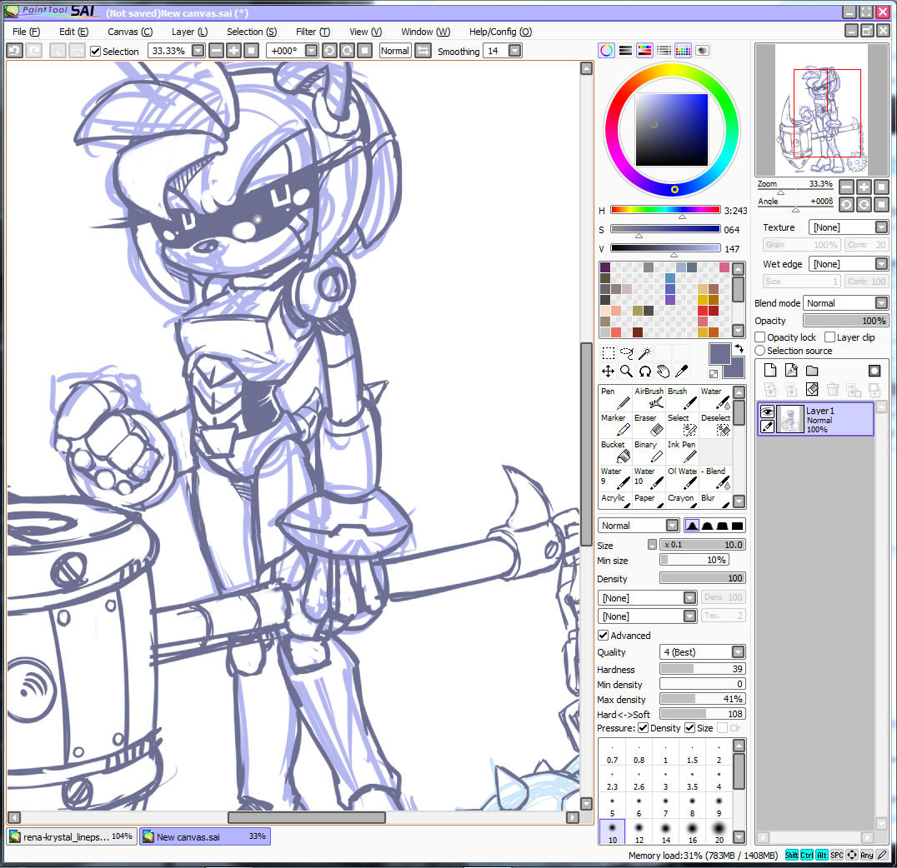Viewport: 897px width, 868px height.
Task: Open the Filter menu
Action: (x=313, y=32)
